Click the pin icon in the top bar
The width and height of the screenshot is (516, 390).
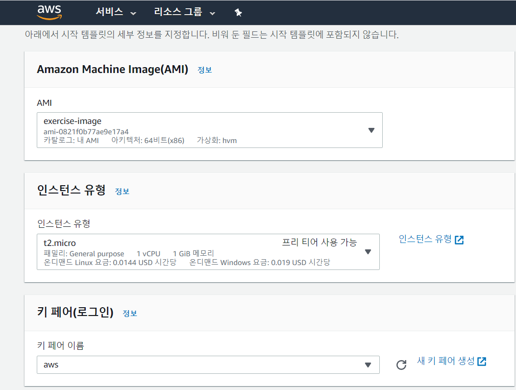coord(238,13)
